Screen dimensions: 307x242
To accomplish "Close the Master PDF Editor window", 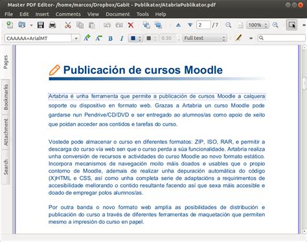I will [x=301, y=5].
